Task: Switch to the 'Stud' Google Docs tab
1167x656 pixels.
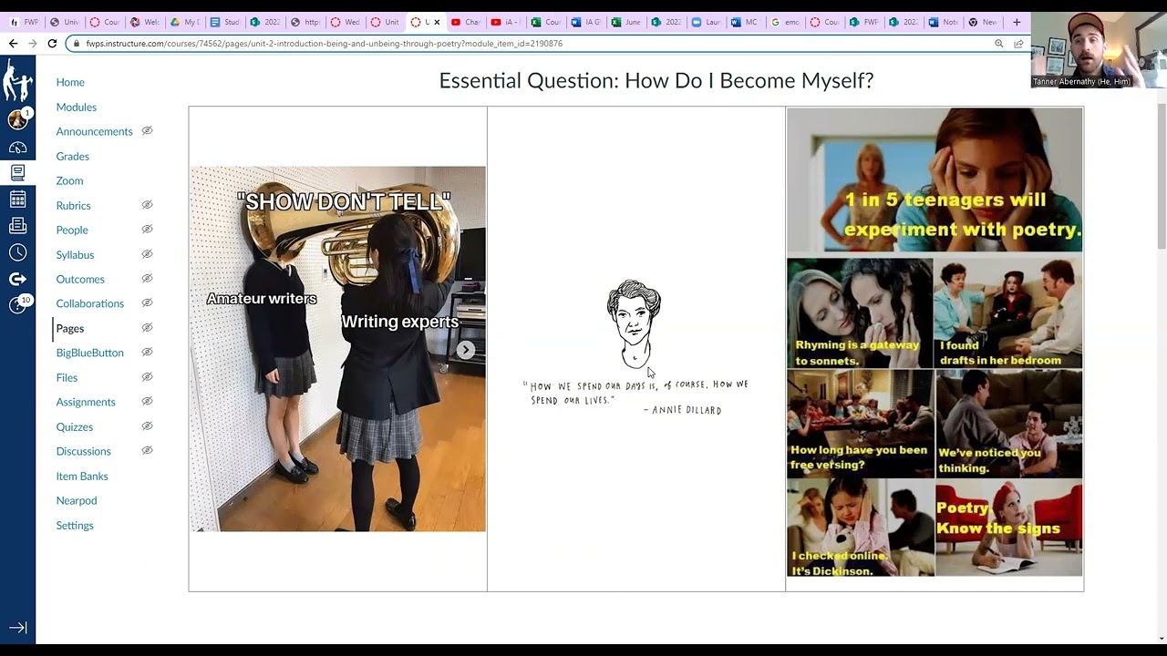Action: click(225, 22)
